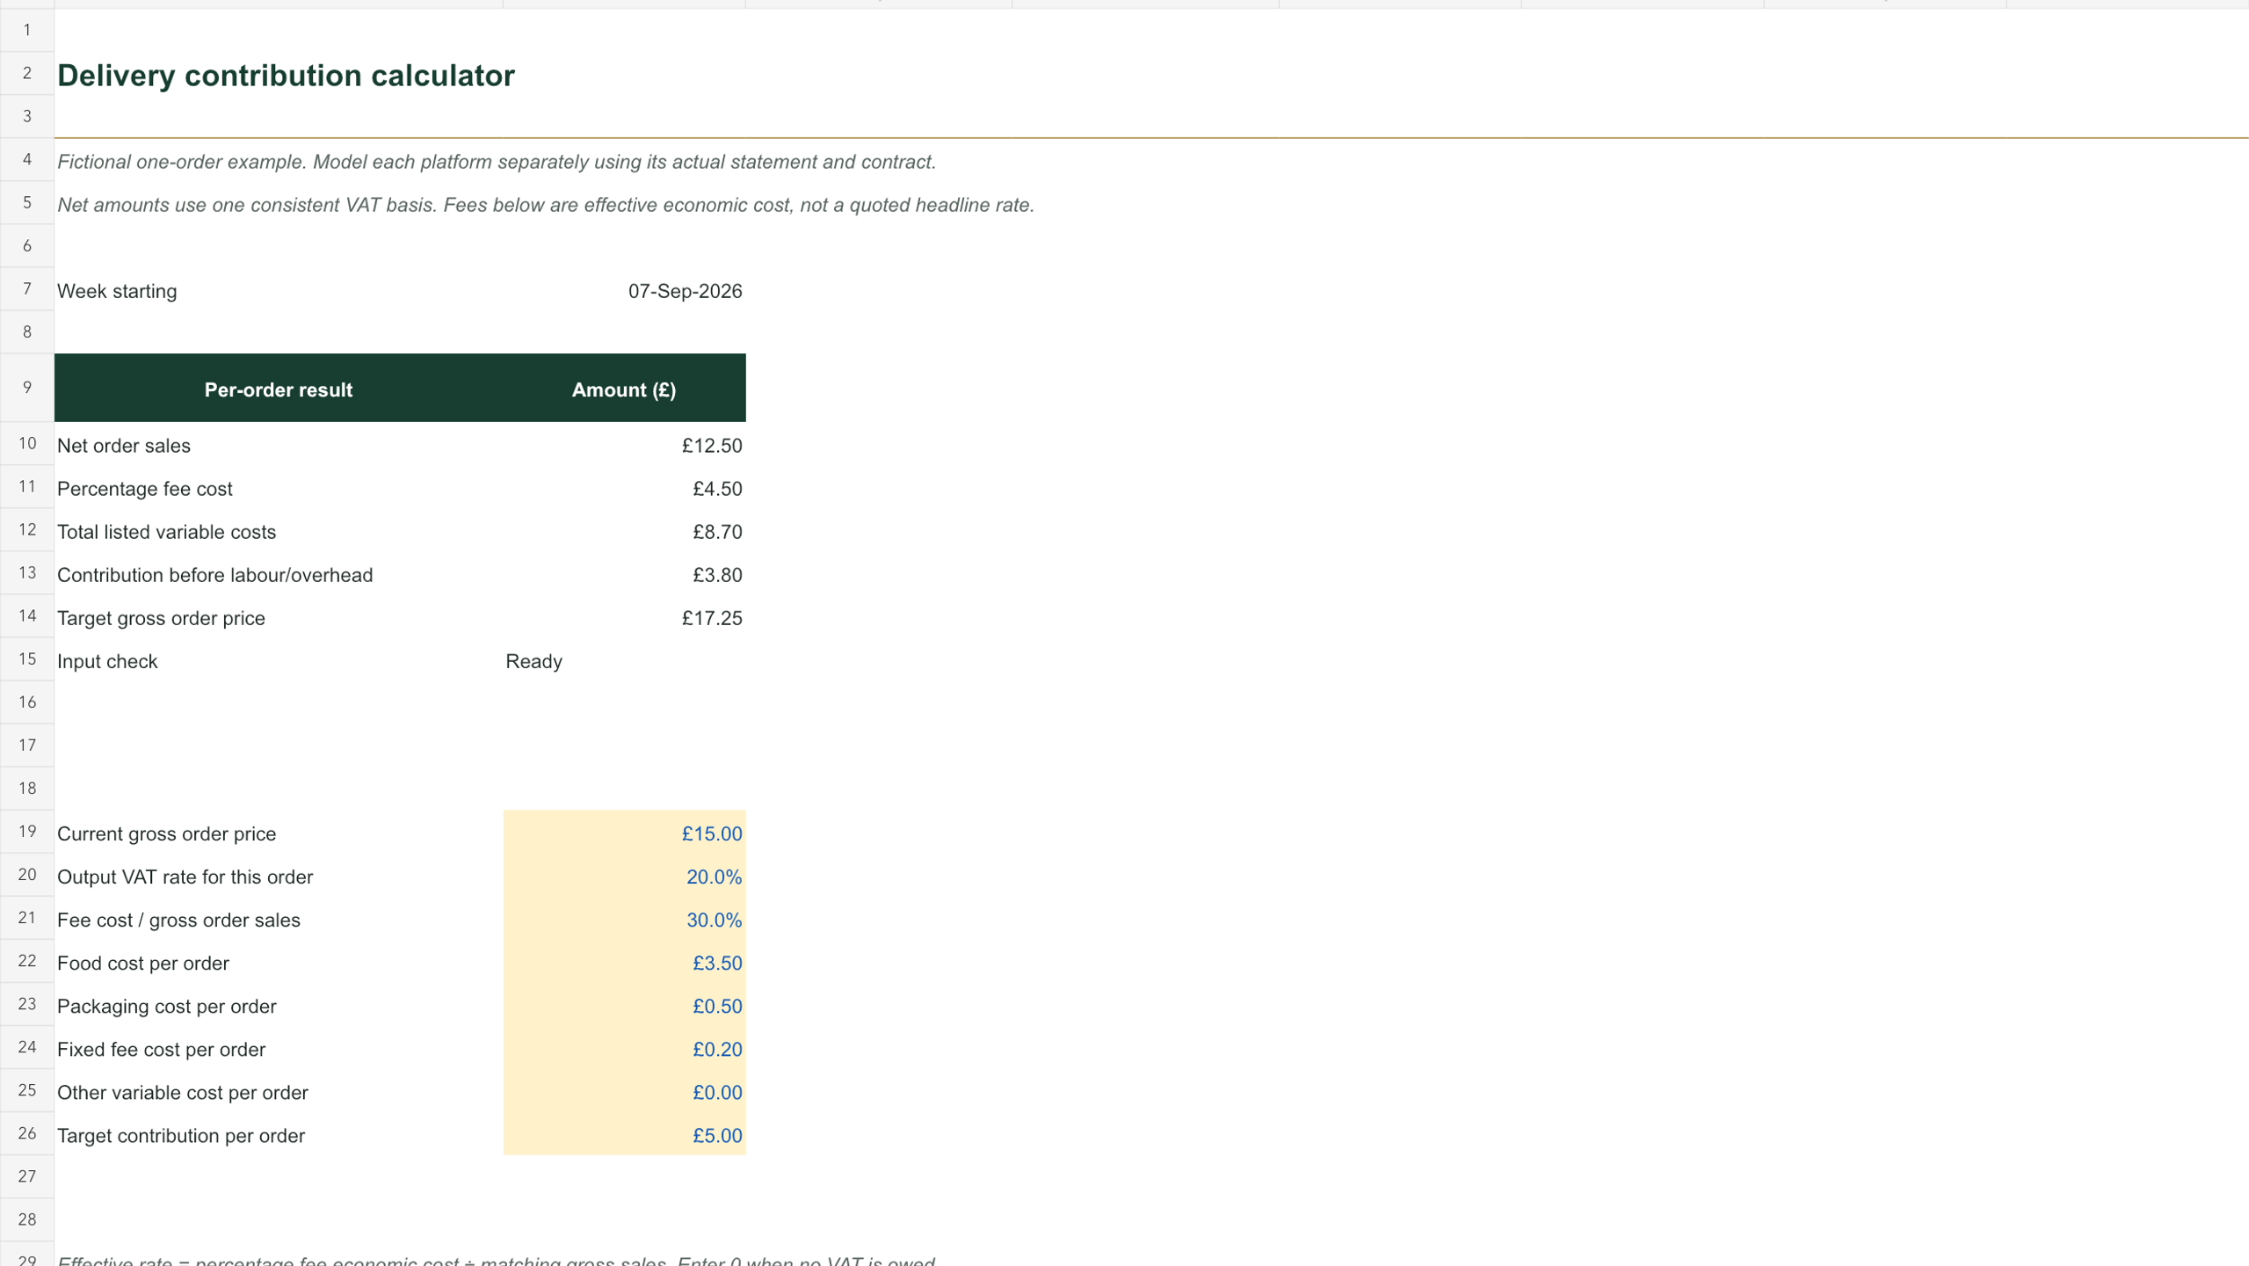Select Contribution before labour/overhead value £3.80
This screenshot has width=2249, height=1266.
(x=717, y=575)
